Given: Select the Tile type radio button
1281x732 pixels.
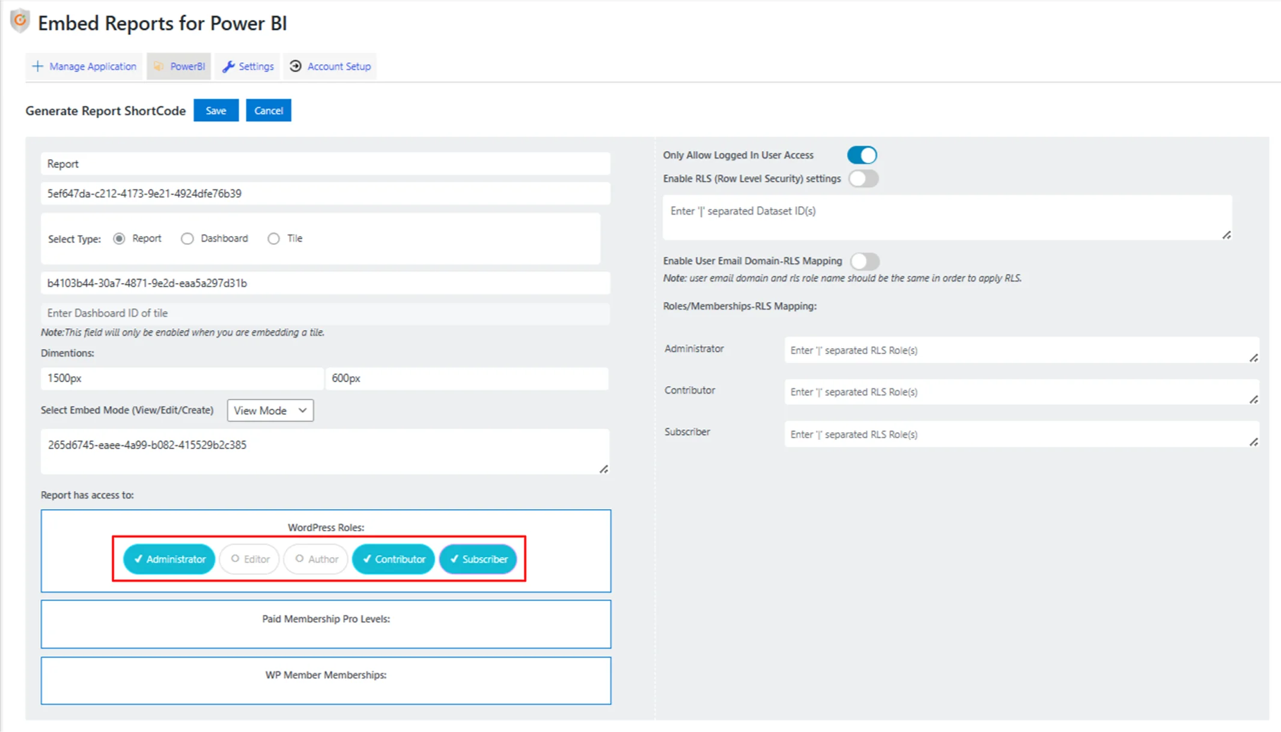Looking at the screenshot, I should (273, 239).
